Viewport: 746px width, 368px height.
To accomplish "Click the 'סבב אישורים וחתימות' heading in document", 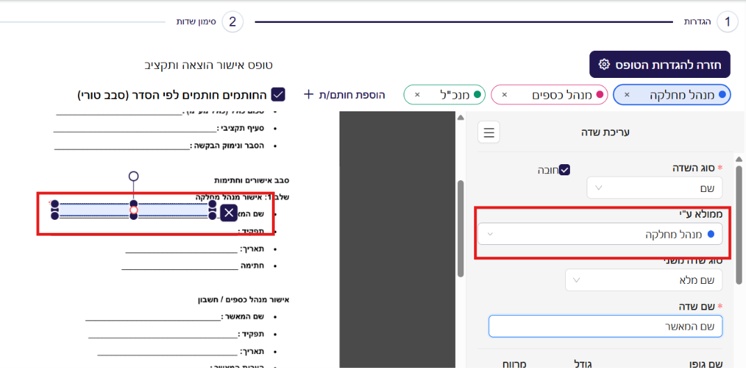I will [252, 180].
